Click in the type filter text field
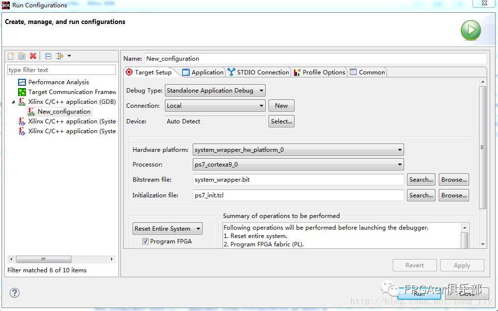498x311 pixels. tap(62, 70)
